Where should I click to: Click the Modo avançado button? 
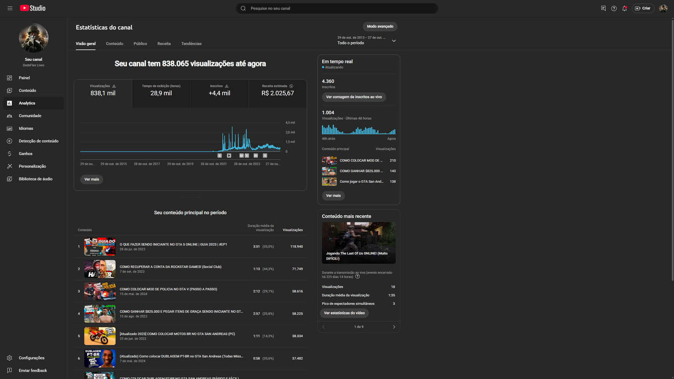click(x=380, y=27)
